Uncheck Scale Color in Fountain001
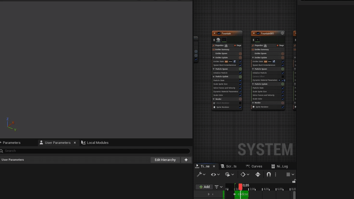The width and height of the screenshot is (354, 199). click(283, 99)
